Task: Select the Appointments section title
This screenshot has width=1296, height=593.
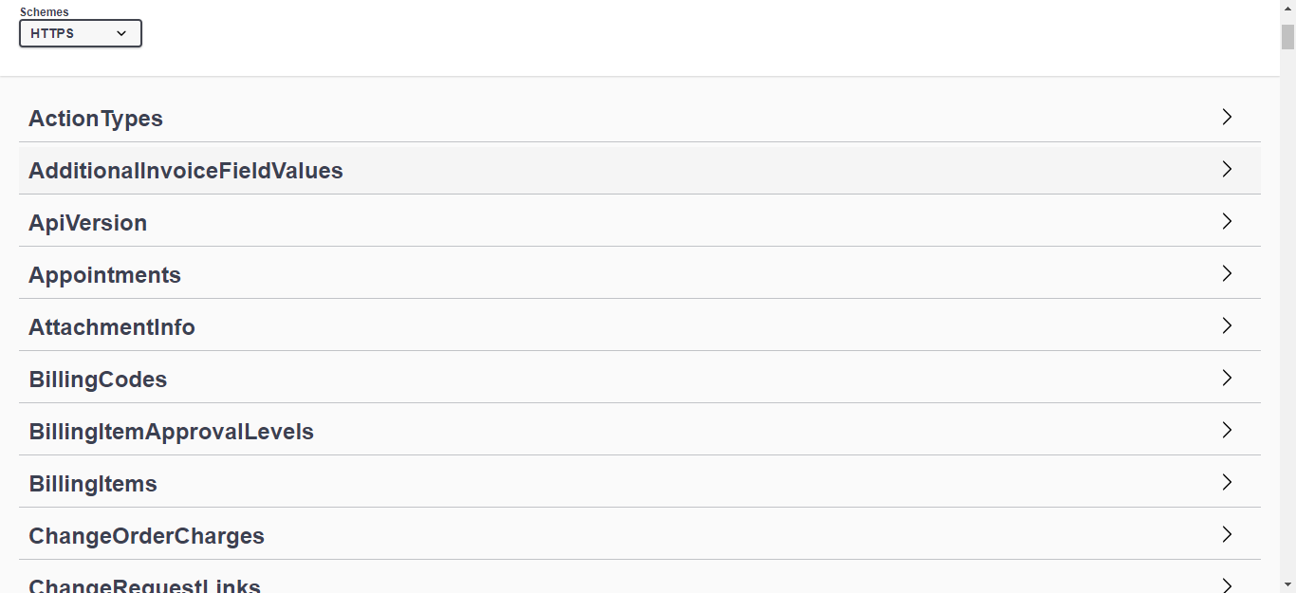Action: pyautogui.click(x=104, y=275)
